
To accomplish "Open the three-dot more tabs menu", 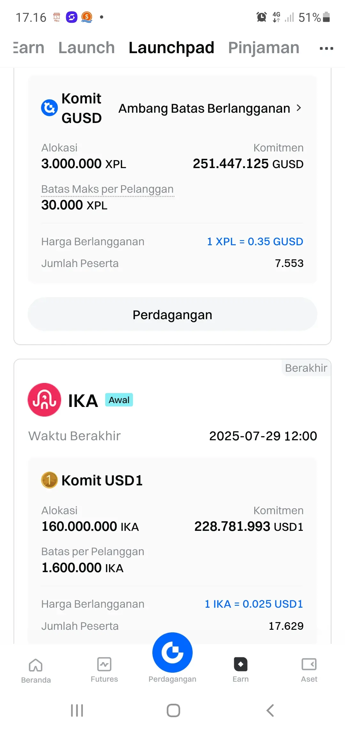I will pos(326,48).
